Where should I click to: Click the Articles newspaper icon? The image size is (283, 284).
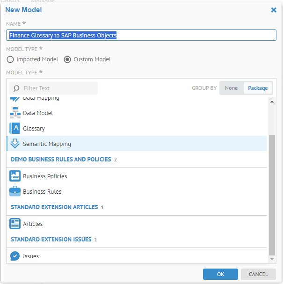coord(15,224)
